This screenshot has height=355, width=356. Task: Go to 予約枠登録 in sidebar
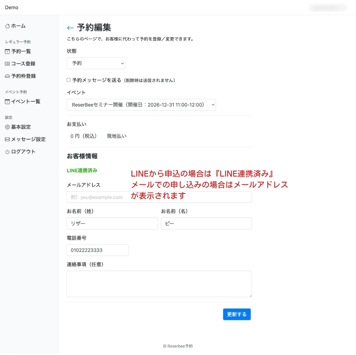23,76
